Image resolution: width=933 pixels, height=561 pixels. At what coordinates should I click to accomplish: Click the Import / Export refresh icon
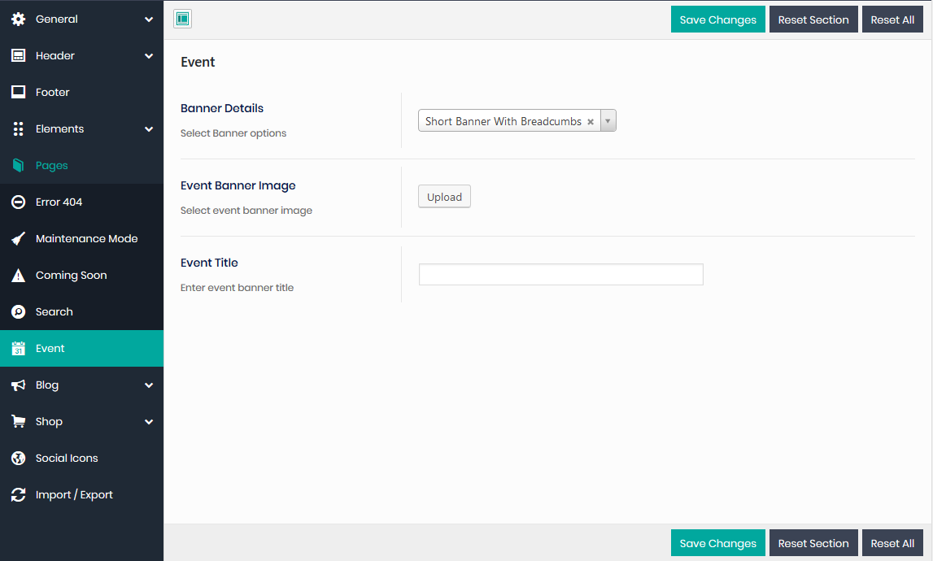pyautogui.click(x=18, y=494)
